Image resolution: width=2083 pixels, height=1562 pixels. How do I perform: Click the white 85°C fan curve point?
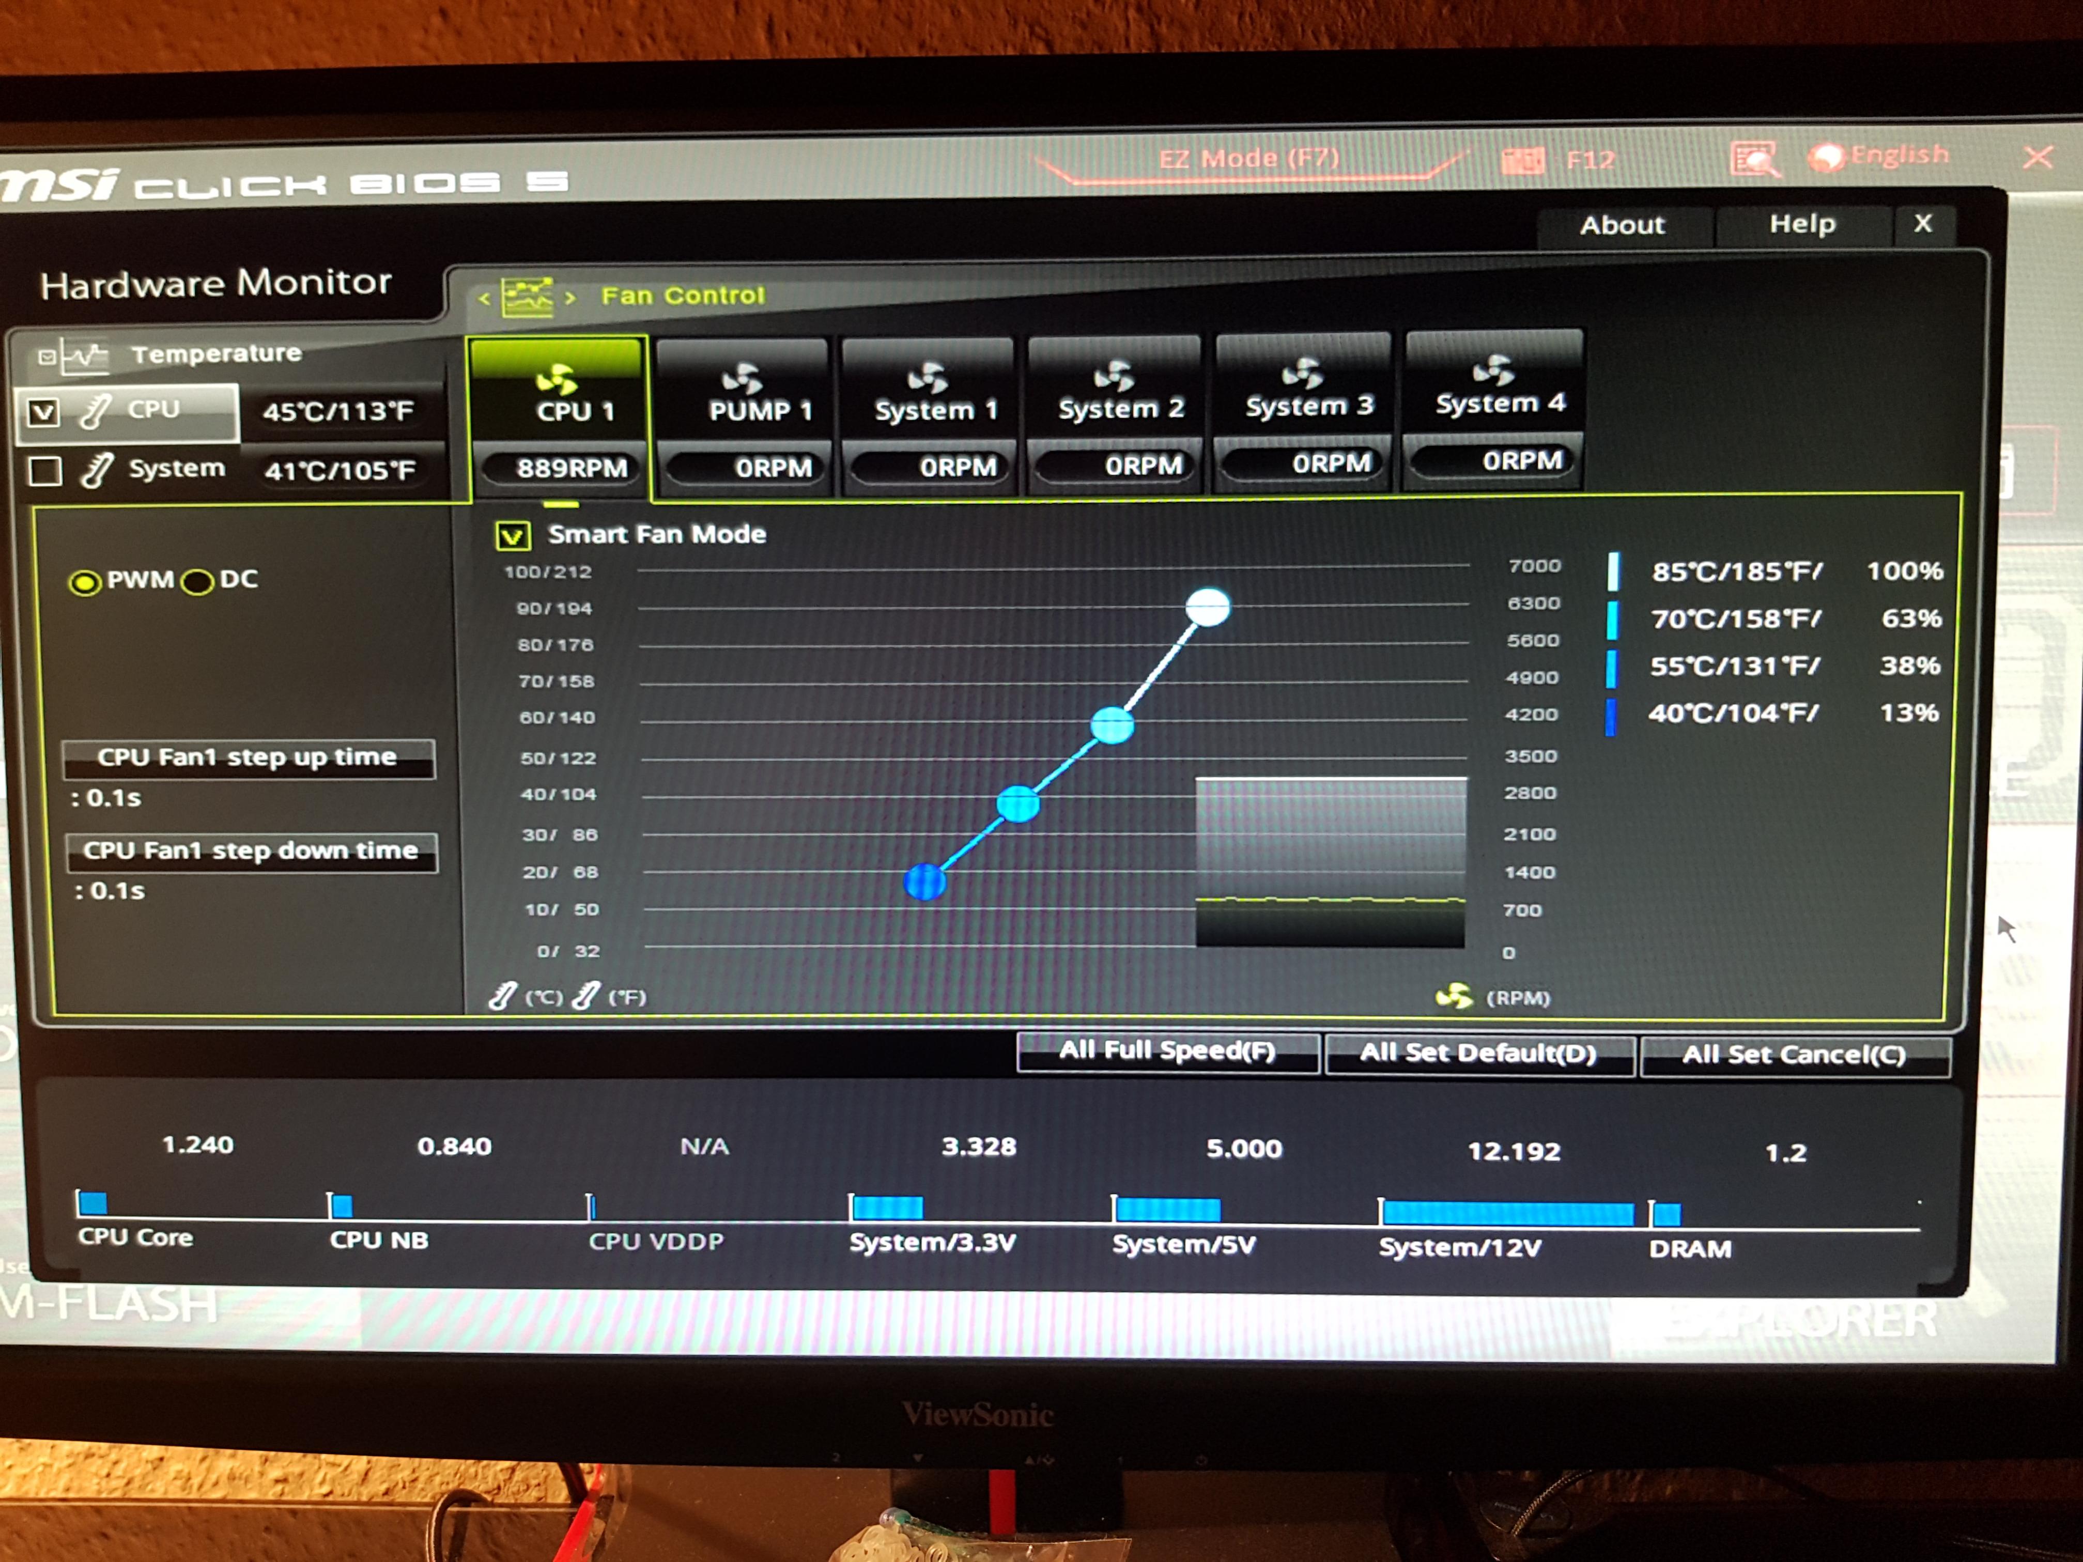1207,607
